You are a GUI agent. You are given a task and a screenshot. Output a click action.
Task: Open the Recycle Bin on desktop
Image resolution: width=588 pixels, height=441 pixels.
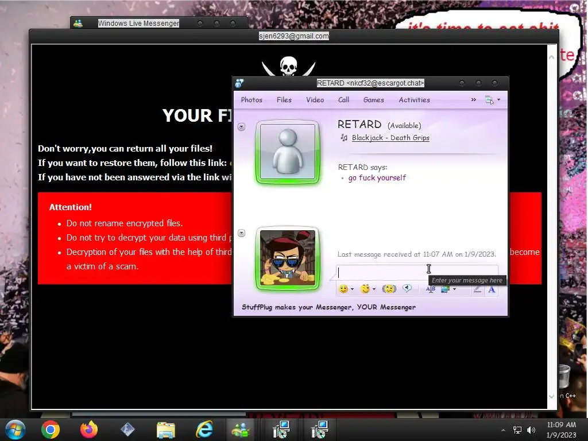point(564,376)
